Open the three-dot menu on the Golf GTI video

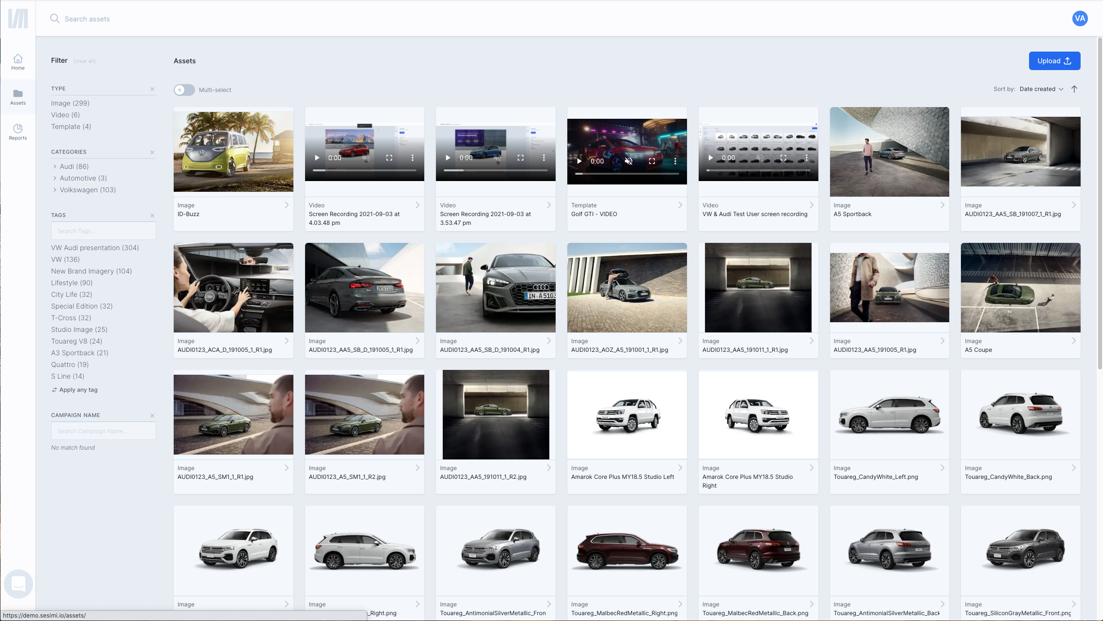675,161
